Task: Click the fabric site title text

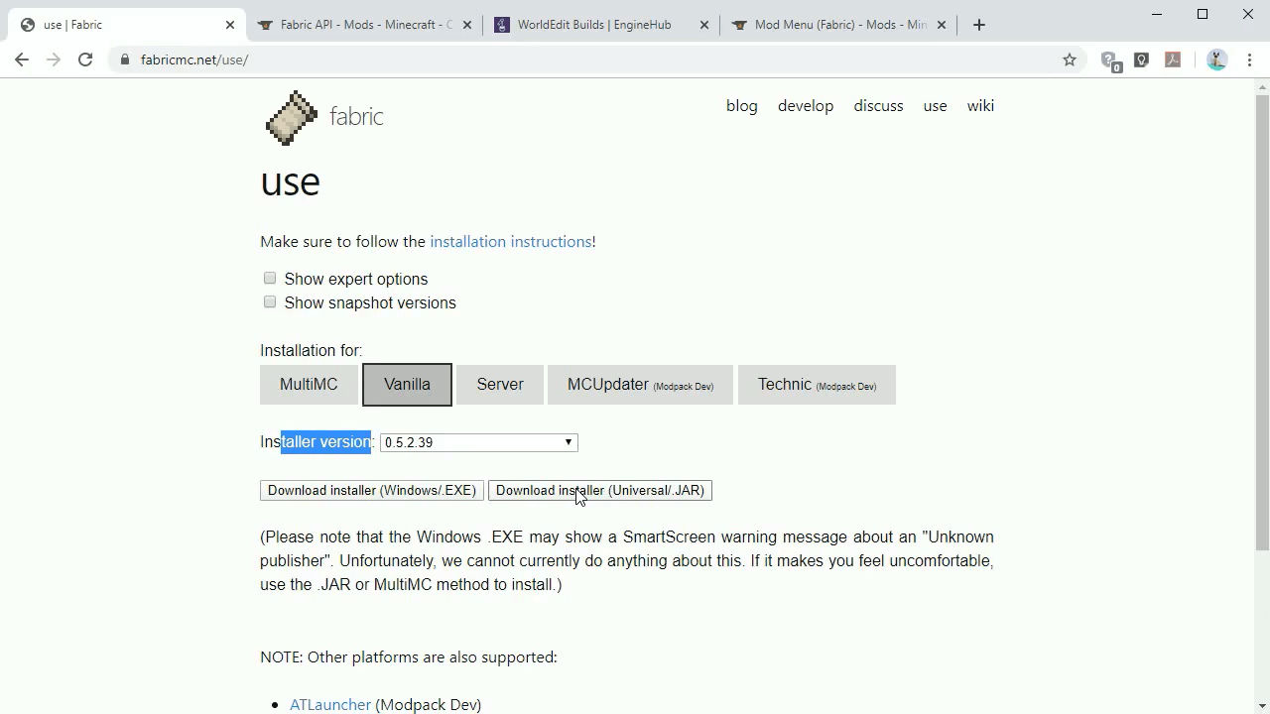Action: pyautogui.click(x=356, y=117)
